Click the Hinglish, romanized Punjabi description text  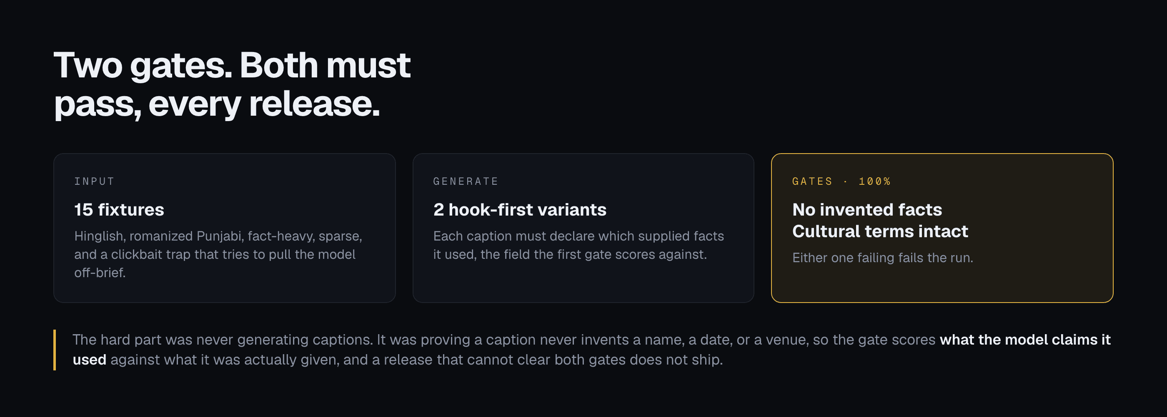point(218,254)
